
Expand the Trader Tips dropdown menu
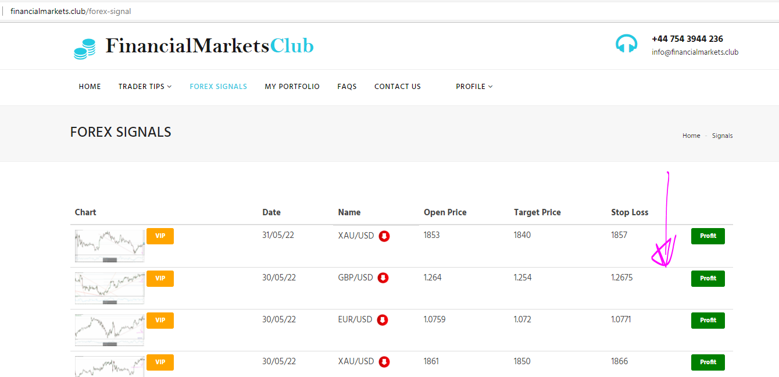point(145,87)
